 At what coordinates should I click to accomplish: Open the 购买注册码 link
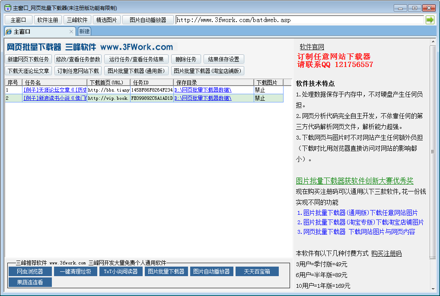pyautogui.click(x=386, y=253)
